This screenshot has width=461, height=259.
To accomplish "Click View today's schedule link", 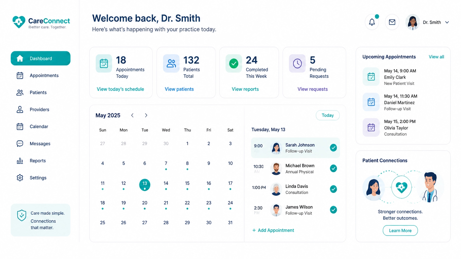I will pos(120,89).
